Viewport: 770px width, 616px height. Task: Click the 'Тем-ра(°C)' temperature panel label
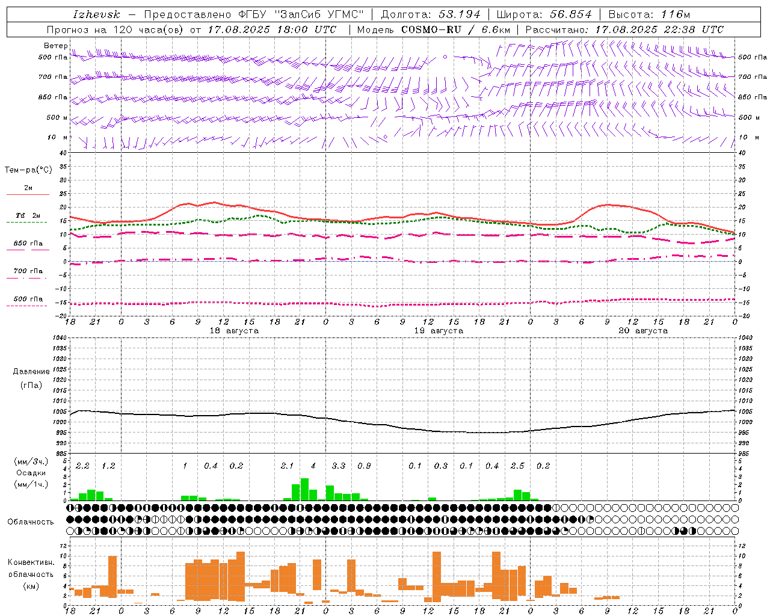point(28,170)
